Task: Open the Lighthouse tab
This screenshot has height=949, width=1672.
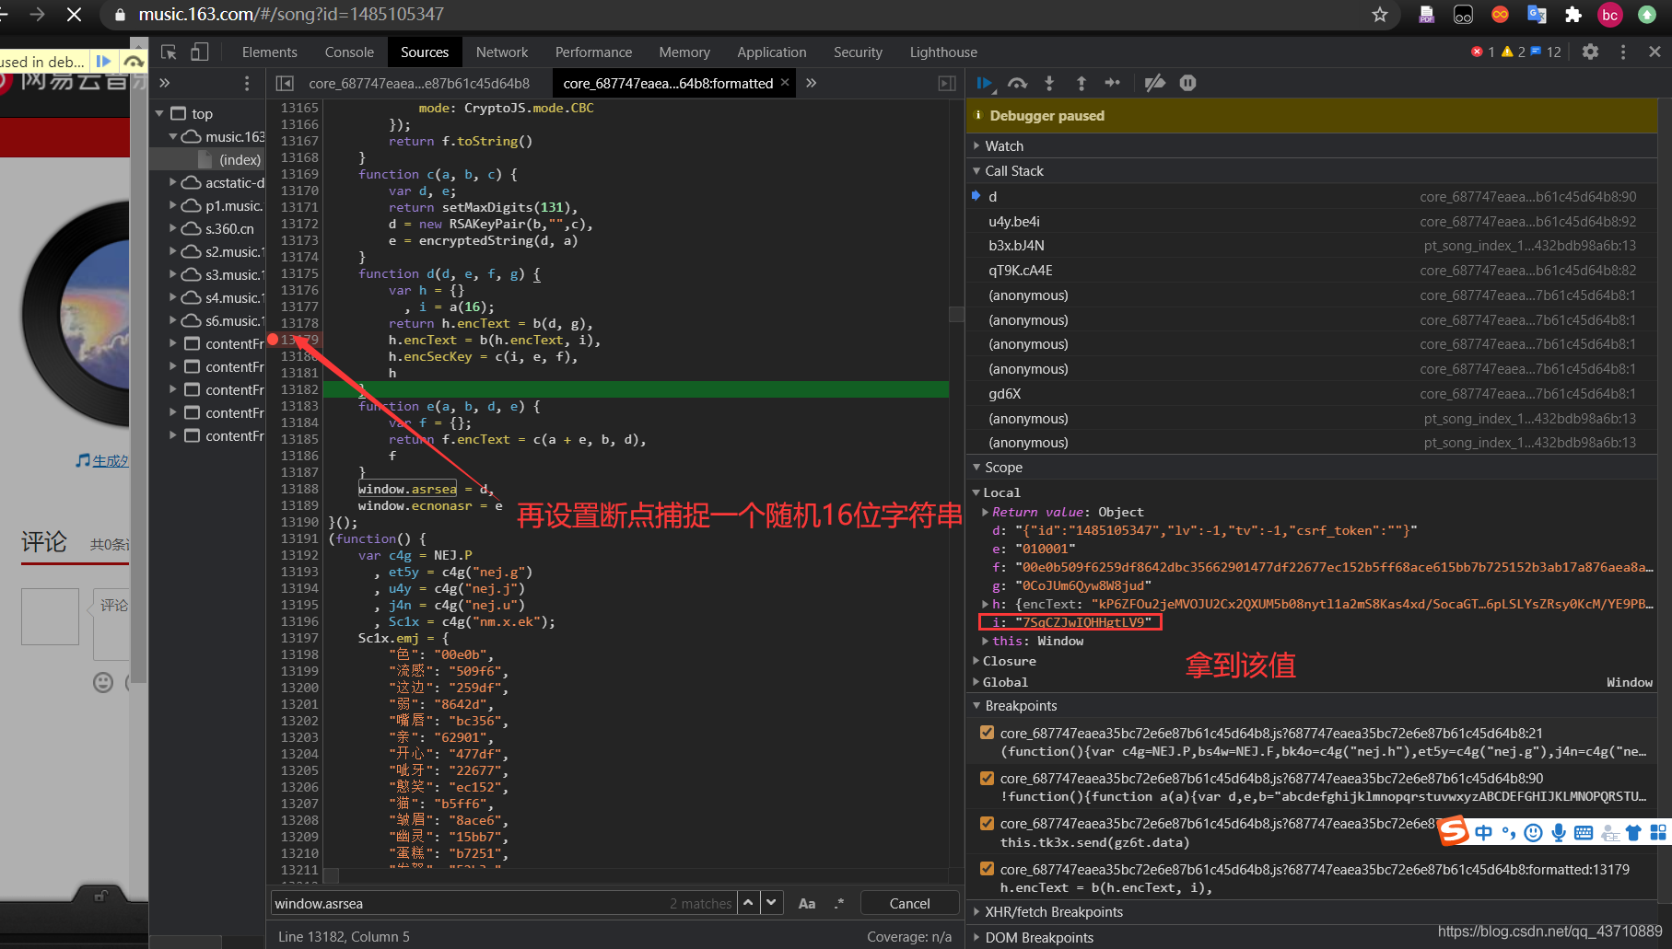Action: click(x=943, y=52)
